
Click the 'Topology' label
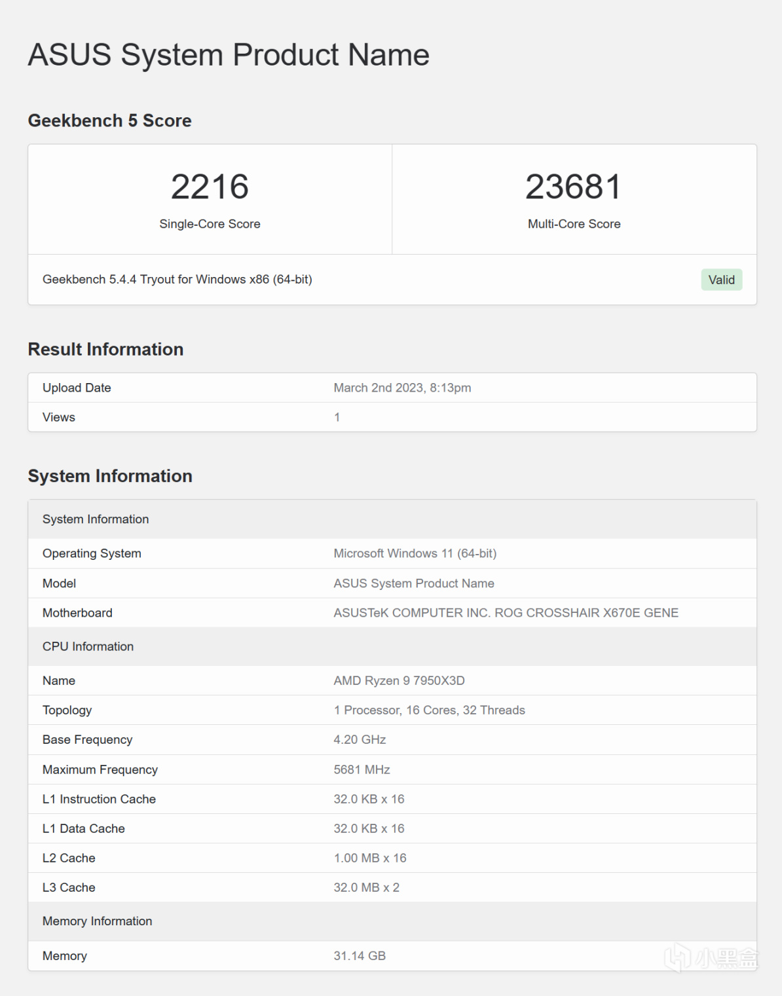(67, 710)
